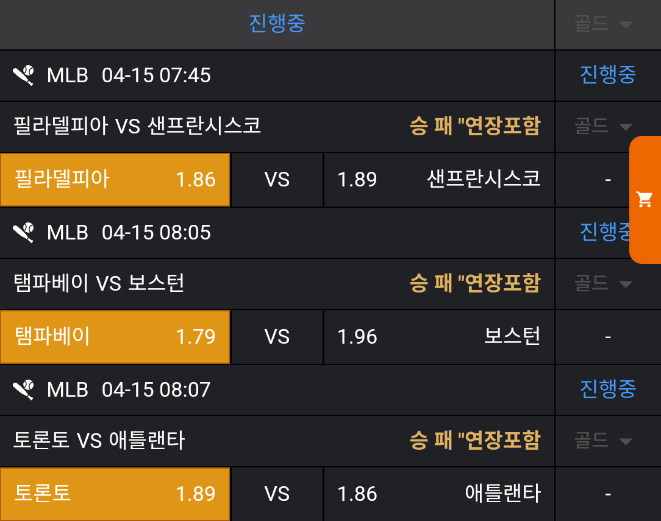Screen dimensions: 661x521
Task: Pick 애틀랜타 at 1.86 odds
Action: tap(439, 494)
